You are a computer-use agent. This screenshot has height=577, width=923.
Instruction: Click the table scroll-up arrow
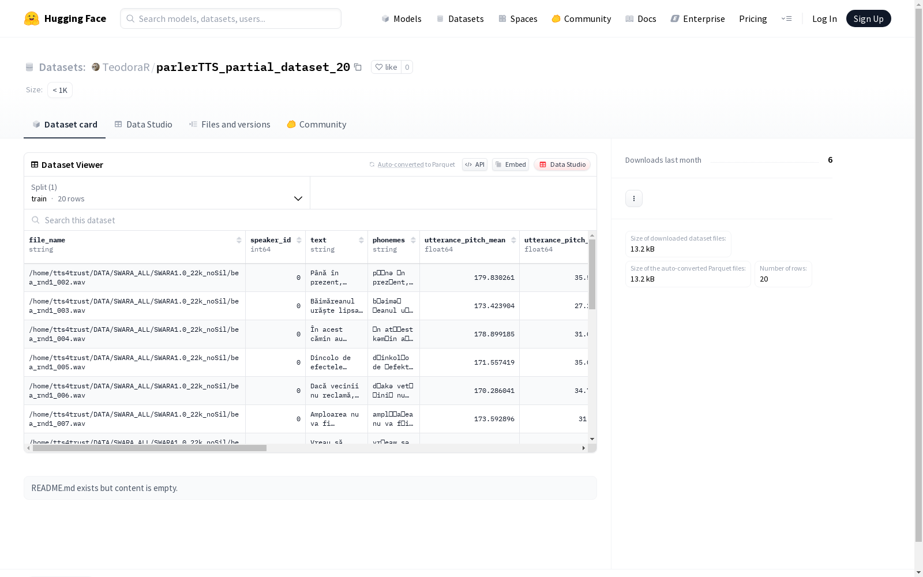click(592, 235)
